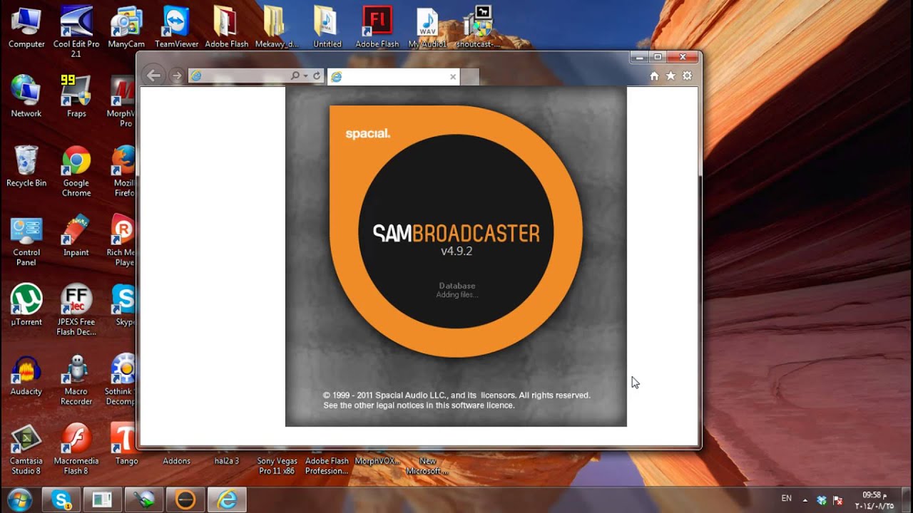Open a new tab in Internet Explorer
The image size is (913, 513).
click(469, 77)
